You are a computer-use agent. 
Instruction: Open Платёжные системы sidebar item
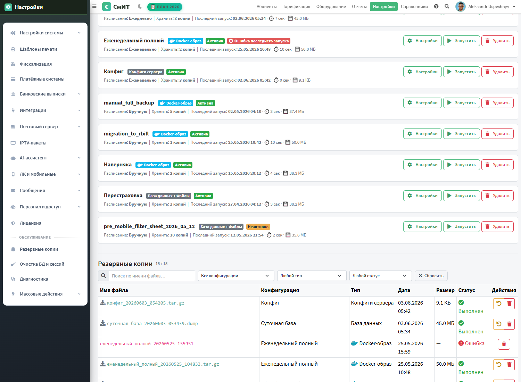coord(45,79)
